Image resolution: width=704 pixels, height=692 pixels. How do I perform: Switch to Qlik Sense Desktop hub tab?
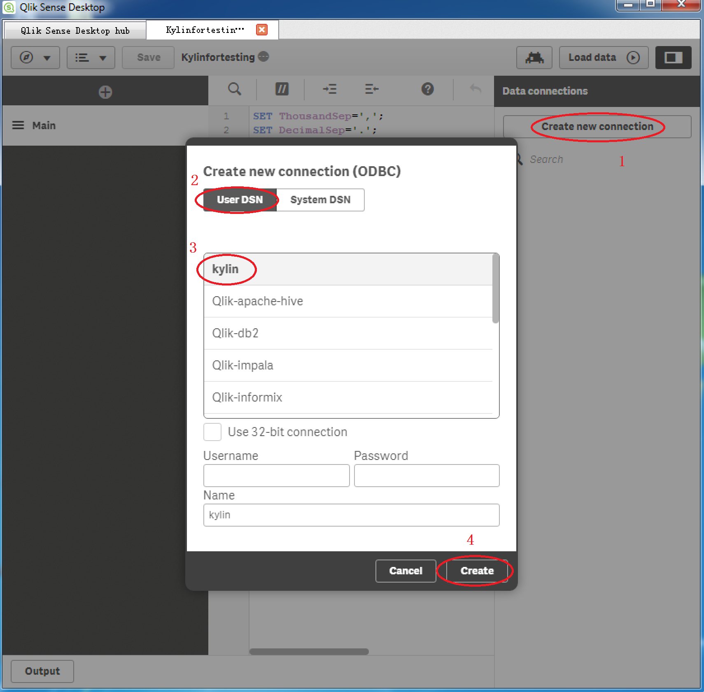click(75, 31)
